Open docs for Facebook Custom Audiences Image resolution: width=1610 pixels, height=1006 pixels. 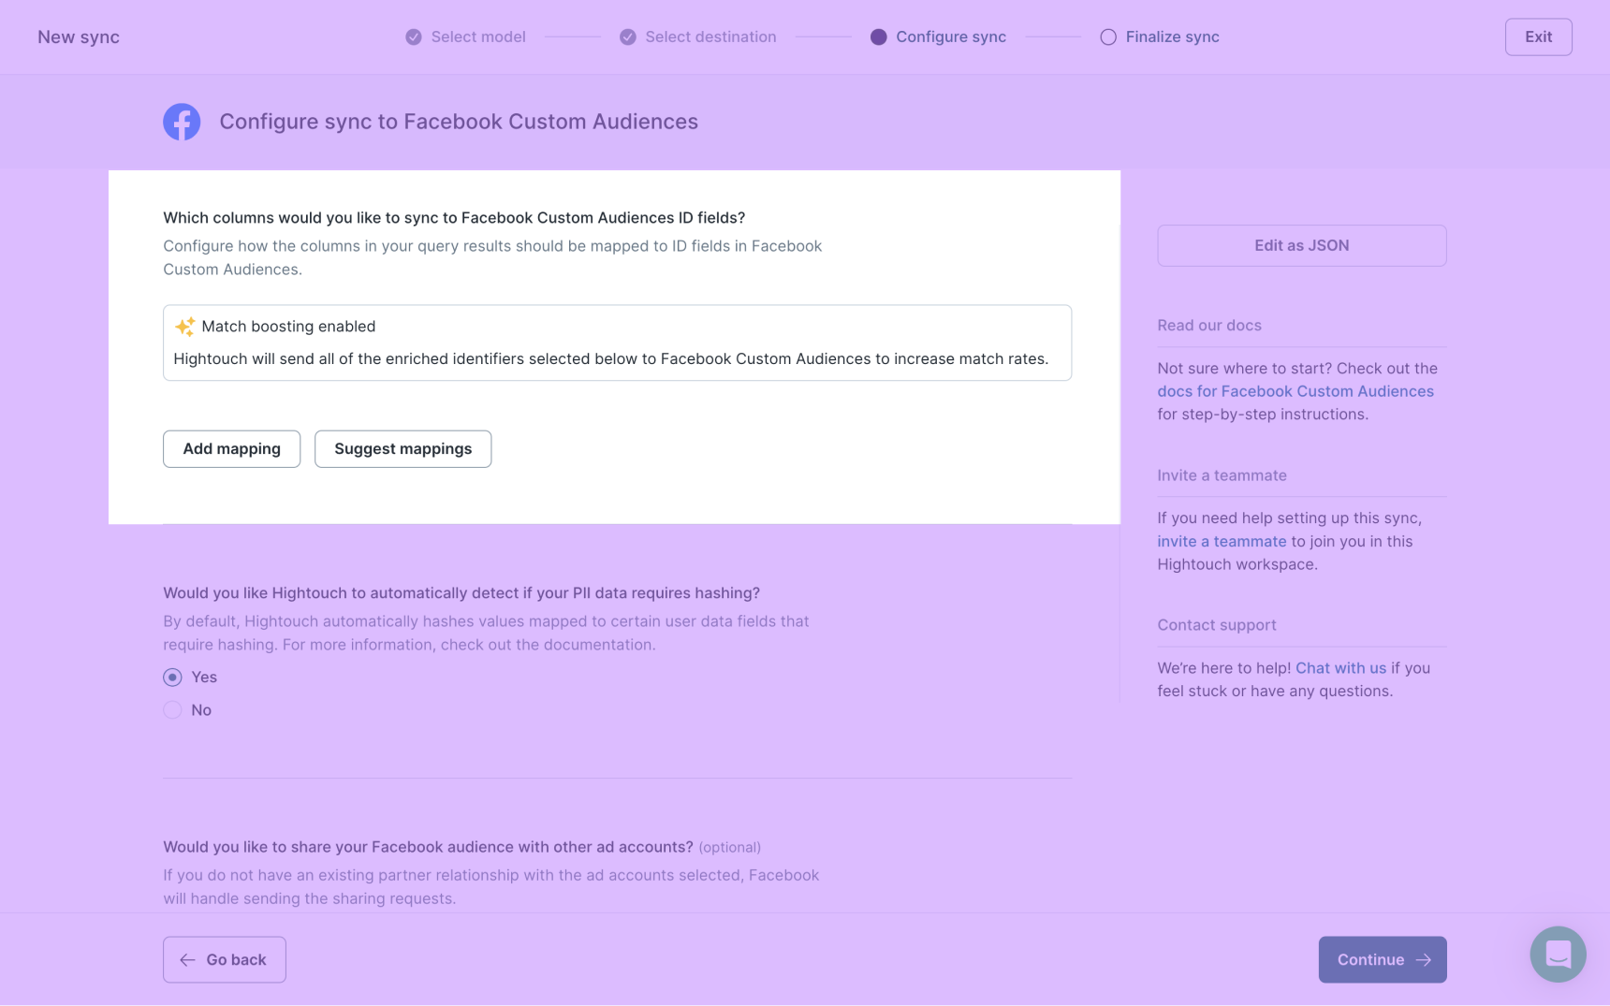tap(1295, 392)
